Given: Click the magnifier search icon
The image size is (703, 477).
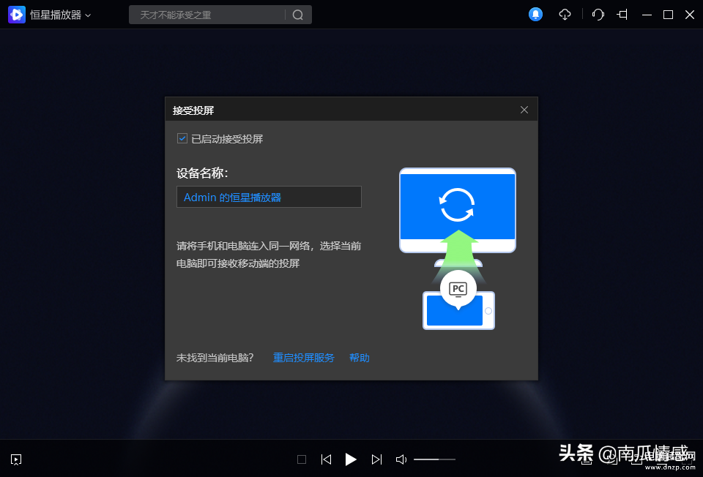Looking at the screenshot, I should click(298, 15).
